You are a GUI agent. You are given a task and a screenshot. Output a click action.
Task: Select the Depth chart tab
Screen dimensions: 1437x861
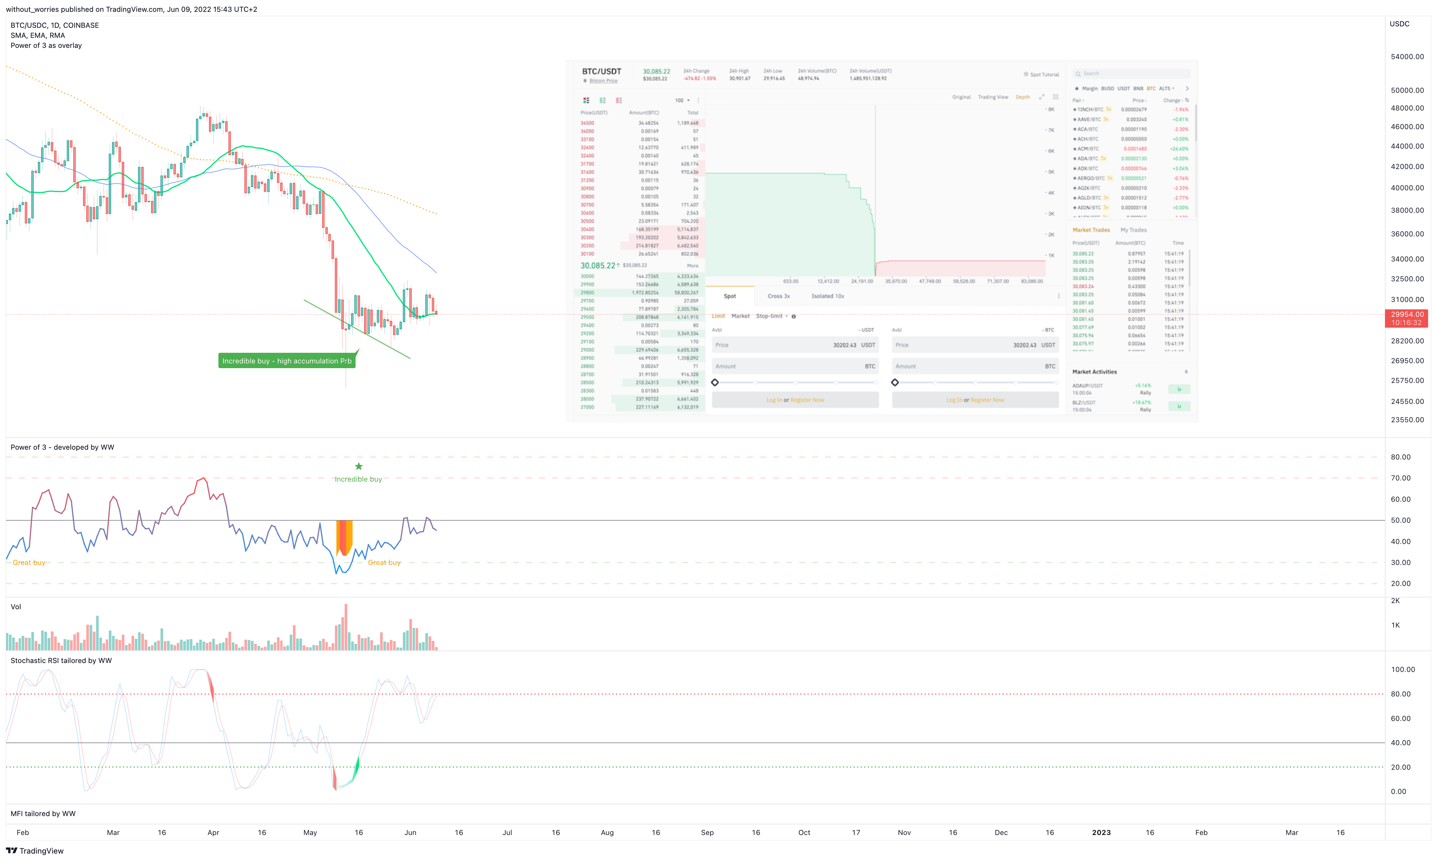pyautogui.click(x=1023, y=97)
